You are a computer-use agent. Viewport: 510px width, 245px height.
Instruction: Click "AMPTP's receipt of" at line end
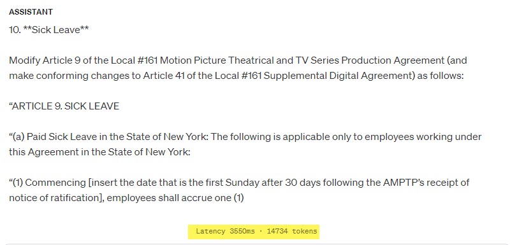426,183
